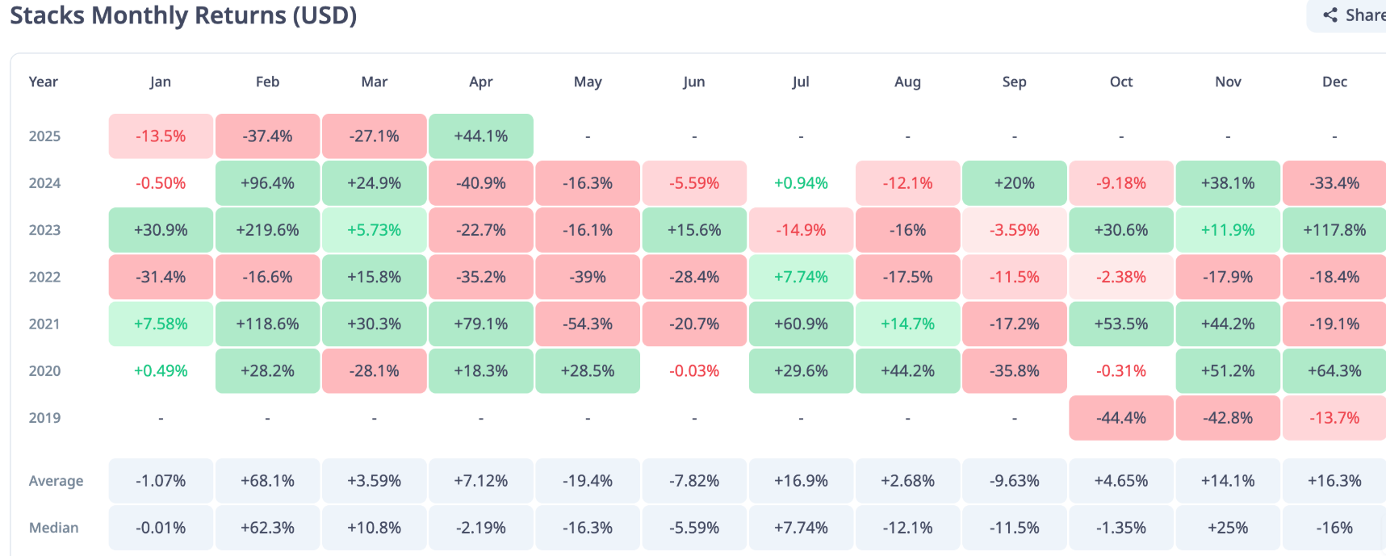This screenshot has height=556, width=1386.
Task: Click the Dec column header
Action: coord(1334,82)
